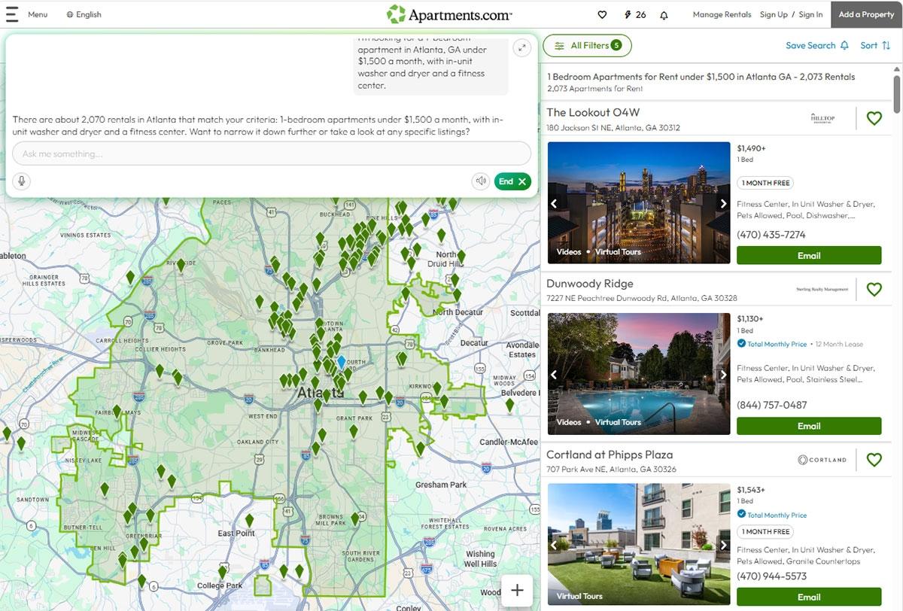Click the map pin near Belvedere
Image resolution: width=903 pixels, height=611 pixels.
510,405
